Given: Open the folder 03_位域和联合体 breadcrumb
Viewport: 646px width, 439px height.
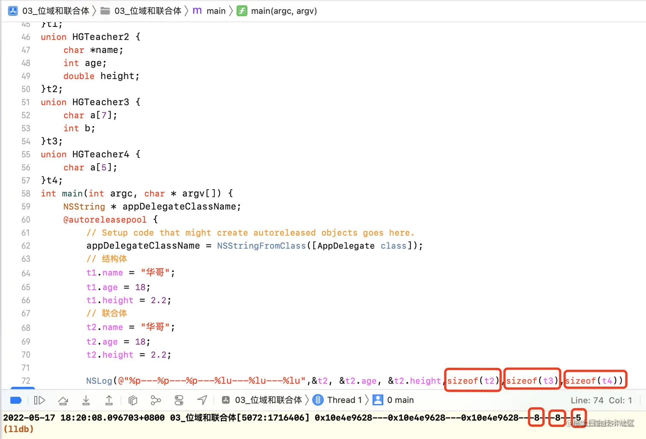Looking at the screenshot, I should pyautogui.click(x=148, y=11).
